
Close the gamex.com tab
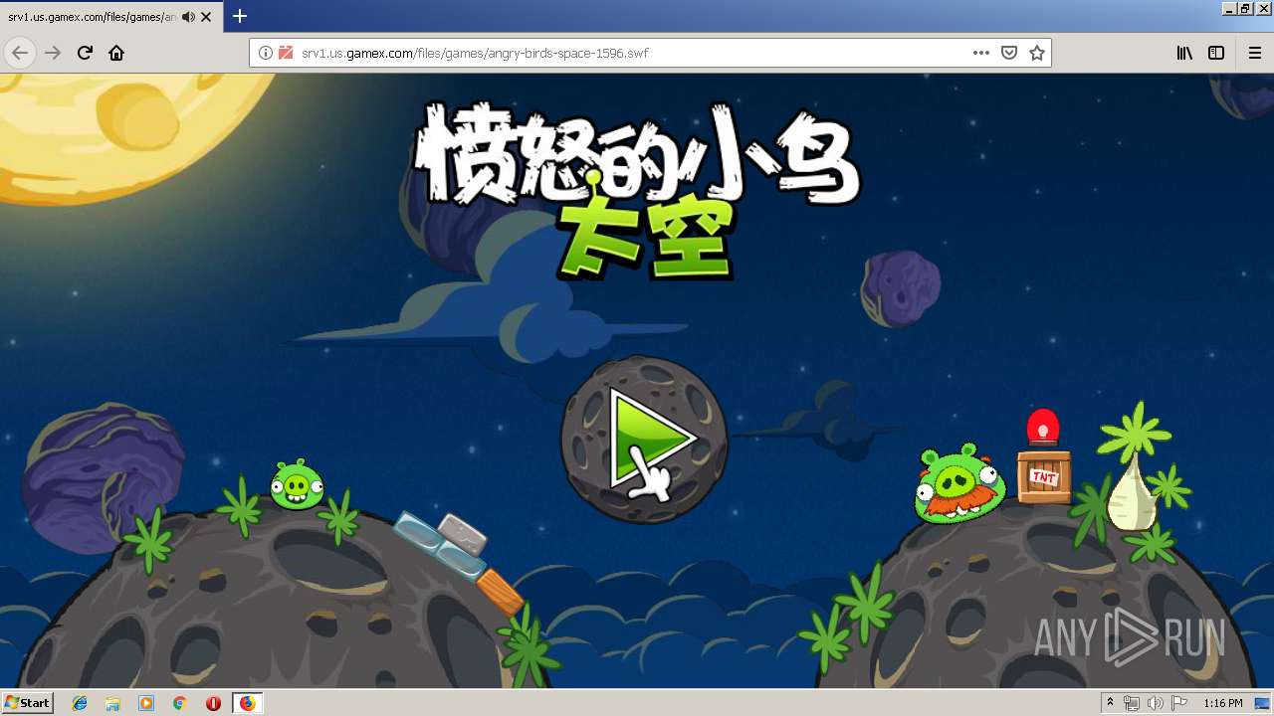(207, 17)
